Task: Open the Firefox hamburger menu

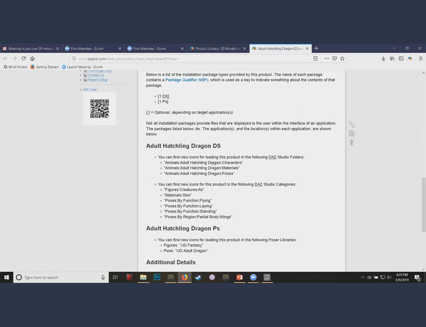Action: 421,59
